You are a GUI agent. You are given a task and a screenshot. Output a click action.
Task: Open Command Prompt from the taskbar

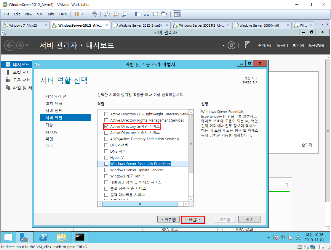click(x=80, y=237)
